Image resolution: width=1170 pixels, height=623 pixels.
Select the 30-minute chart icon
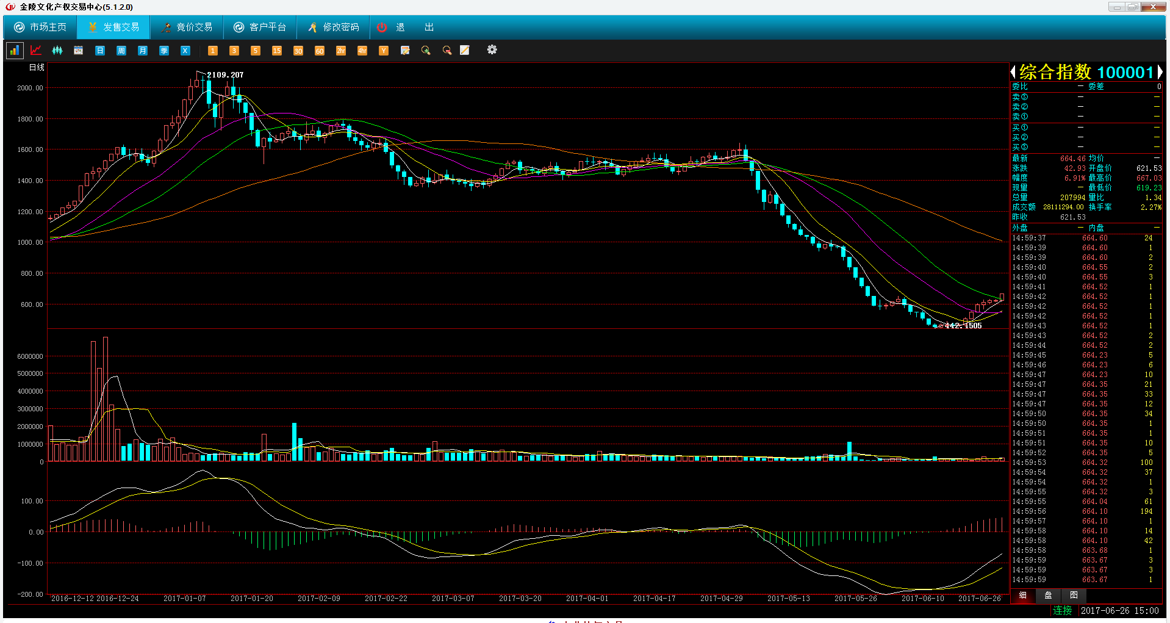pos(298,50)
